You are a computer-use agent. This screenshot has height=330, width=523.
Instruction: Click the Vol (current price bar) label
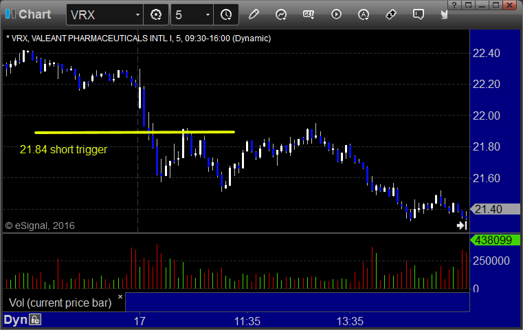click(60, 303)
